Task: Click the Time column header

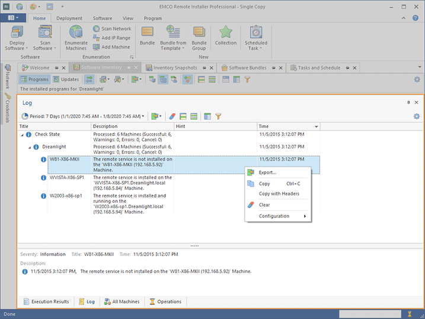Action: click(288, 126)
